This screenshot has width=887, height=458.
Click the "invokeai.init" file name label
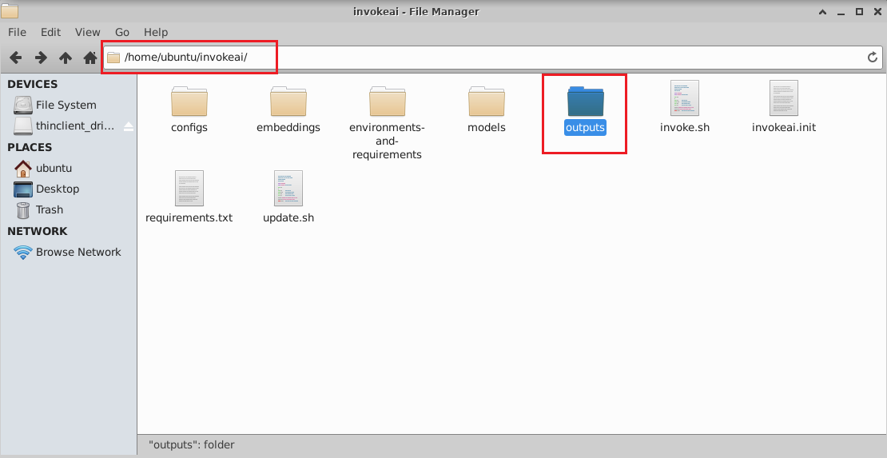pyautogui.click(x=783, y=127)
